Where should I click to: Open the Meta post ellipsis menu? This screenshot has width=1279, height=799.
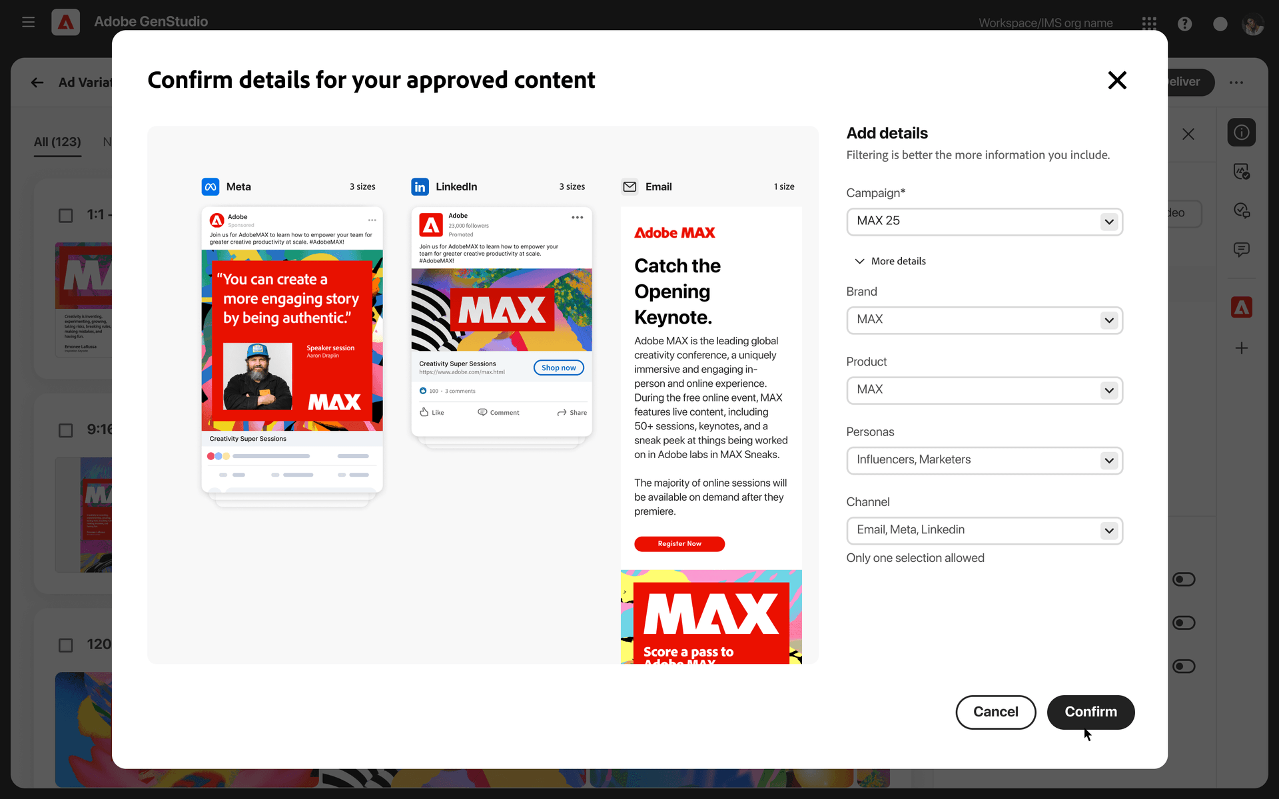372,220
